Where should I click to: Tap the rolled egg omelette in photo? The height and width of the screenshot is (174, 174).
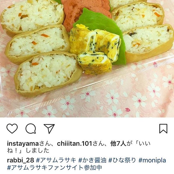tap(95, 49)
